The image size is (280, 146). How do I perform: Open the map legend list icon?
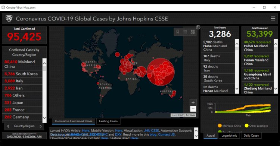(185, 32)
